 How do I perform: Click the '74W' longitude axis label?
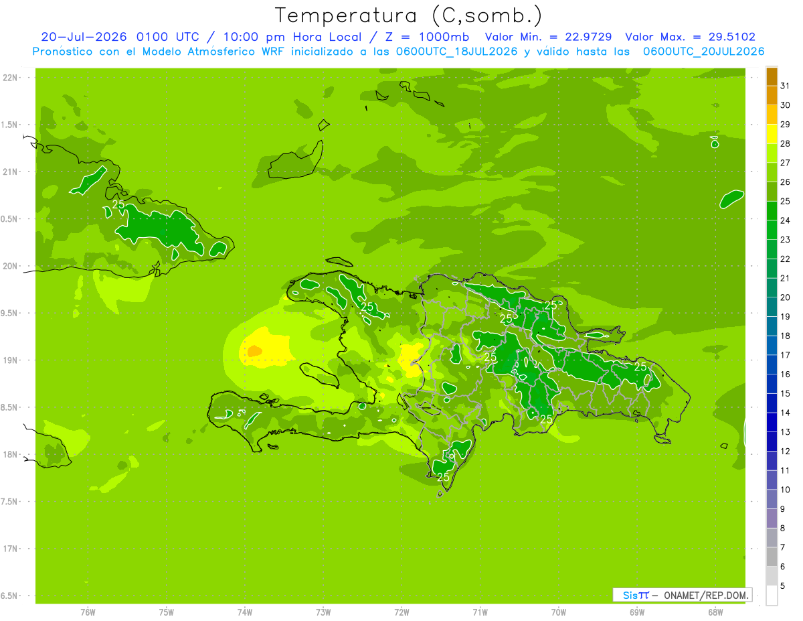coord(245,612)
